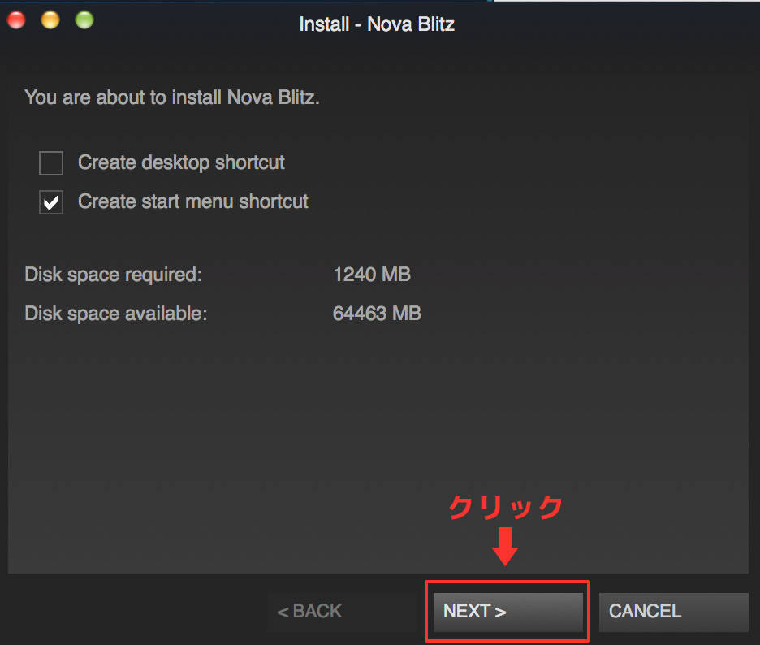Click the CANCEL button
This screenshot has width=760, height=645.
[674, 612]
